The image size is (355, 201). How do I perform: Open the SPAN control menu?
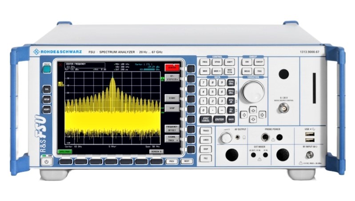point(217,62)
